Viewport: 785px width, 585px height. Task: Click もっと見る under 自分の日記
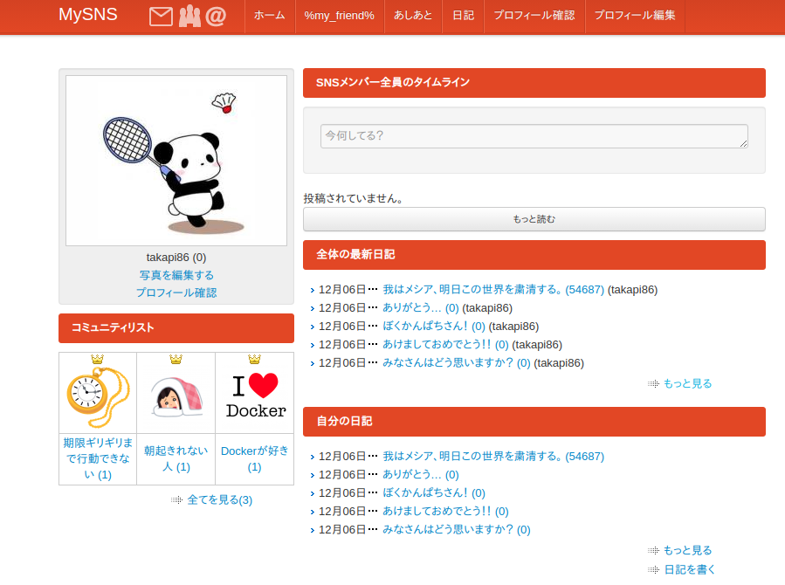click(686, 550)
